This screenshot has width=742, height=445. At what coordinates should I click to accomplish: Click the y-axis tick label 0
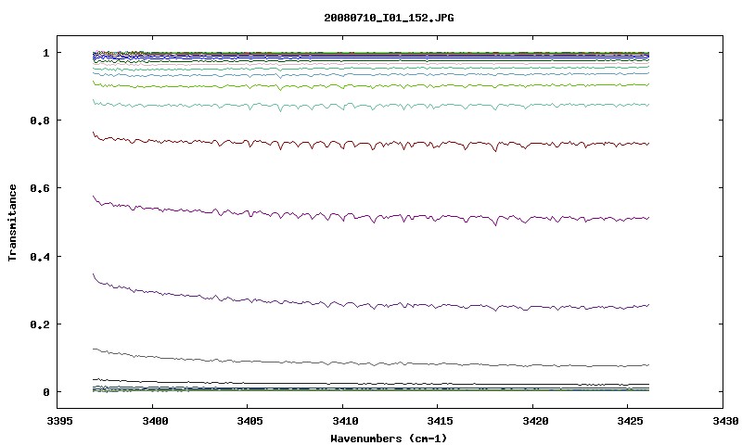[45, 392]
